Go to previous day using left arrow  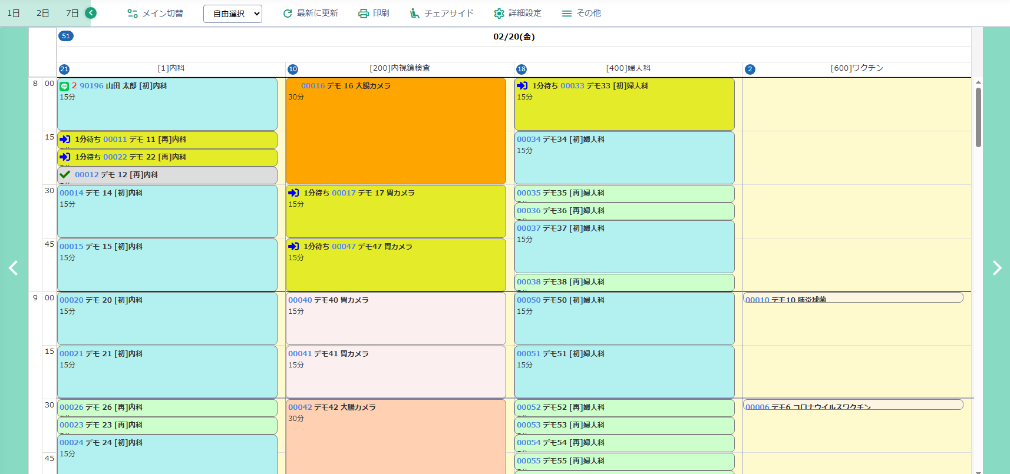point(14,268)
